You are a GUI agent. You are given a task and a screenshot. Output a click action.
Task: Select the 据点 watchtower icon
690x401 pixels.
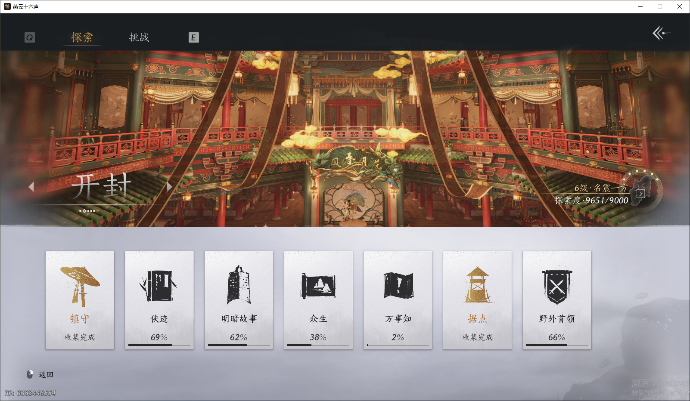[477, 284]
